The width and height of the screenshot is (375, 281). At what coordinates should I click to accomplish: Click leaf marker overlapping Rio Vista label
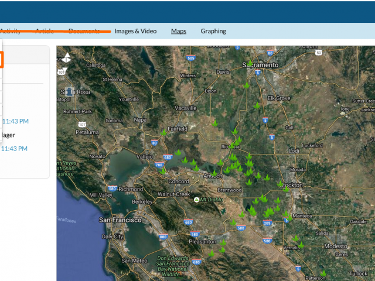tap(231, 146)
